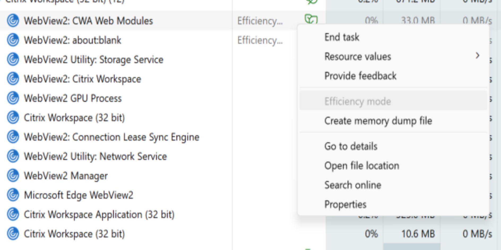This screenshot has height=250, width=501.
Task: Toggle Efficiency mode in context menu
Action: point(357,101)
